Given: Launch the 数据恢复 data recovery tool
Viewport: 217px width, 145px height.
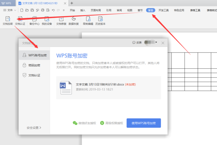Looking at the screenshot, I should coord(74,21).
